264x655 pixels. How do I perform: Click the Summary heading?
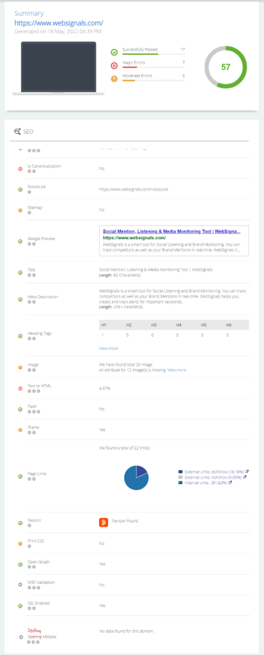(29, 14)
